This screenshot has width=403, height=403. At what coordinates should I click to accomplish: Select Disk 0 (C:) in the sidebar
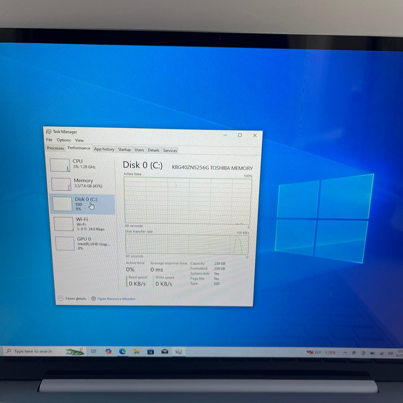pos(83,204)
